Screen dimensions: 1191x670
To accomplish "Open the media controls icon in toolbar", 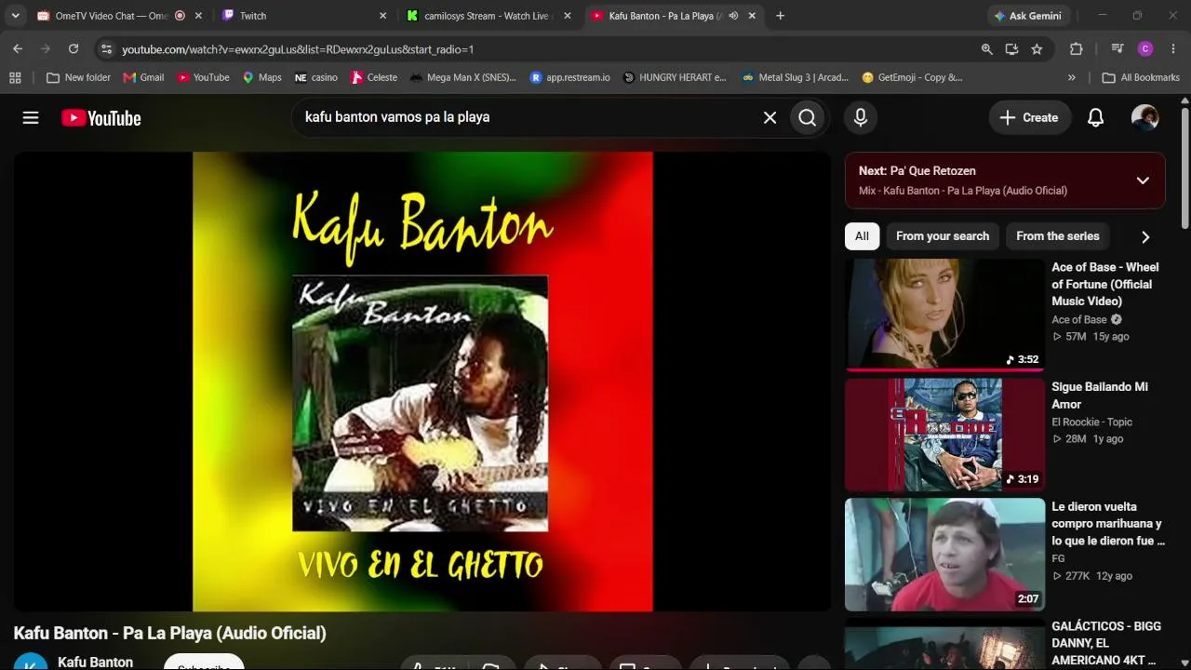I will pos(1117,49).
